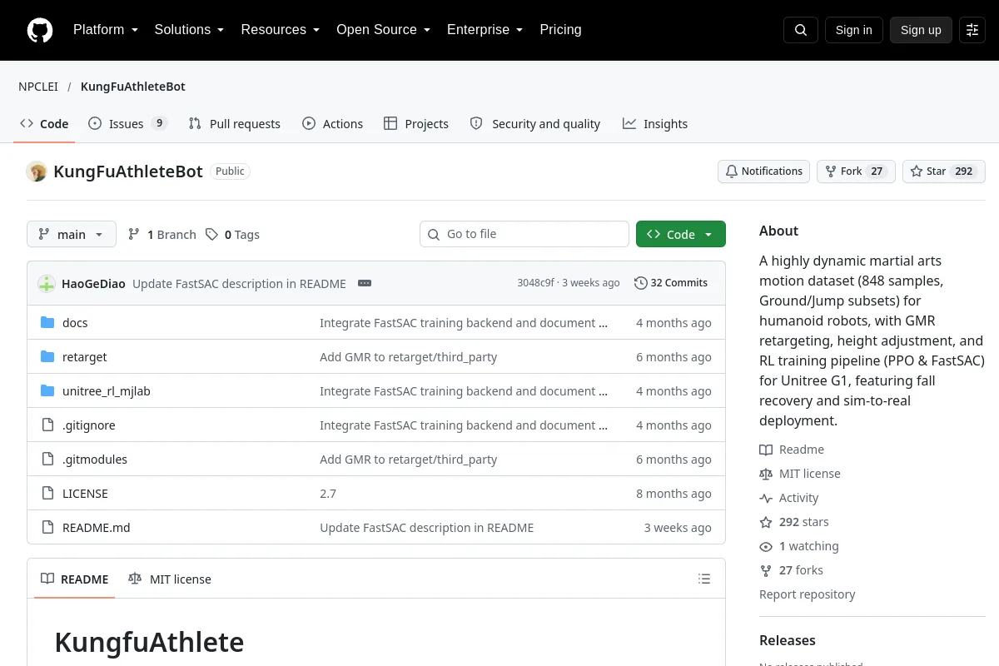Switch to the Issues tab
This screenshot has height=666, width=999.
click(128, 124)
